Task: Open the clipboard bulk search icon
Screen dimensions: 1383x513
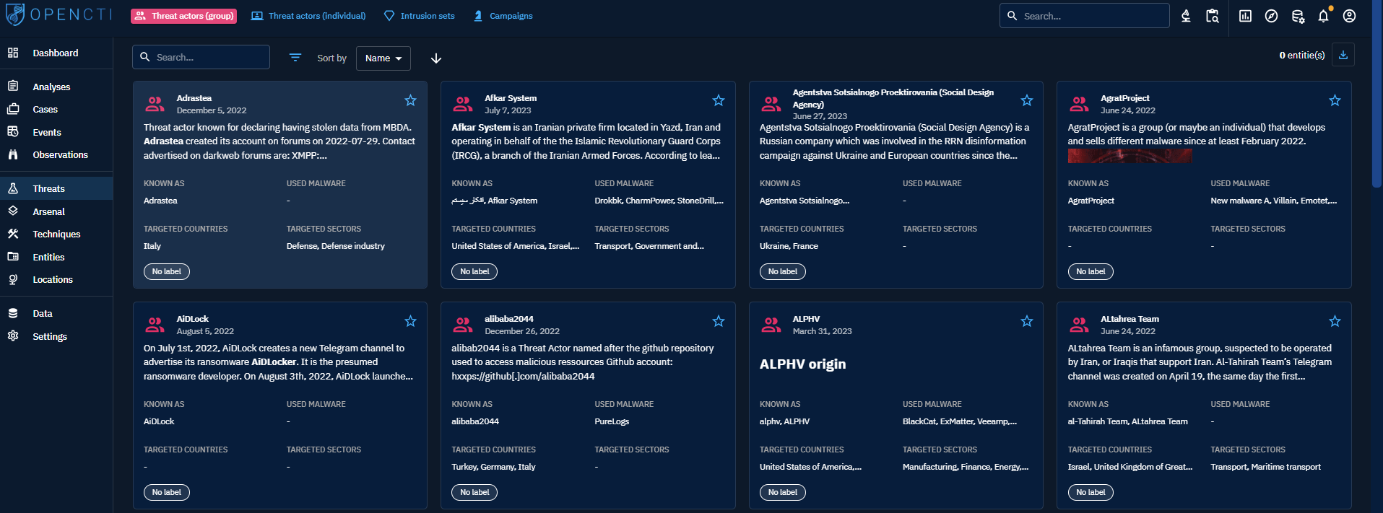Action: [x=1213, y=16]
